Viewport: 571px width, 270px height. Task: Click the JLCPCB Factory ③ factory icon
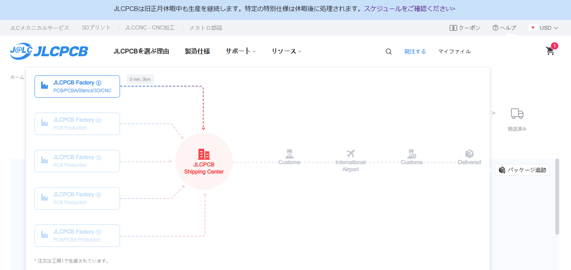(x=44, y=160)
